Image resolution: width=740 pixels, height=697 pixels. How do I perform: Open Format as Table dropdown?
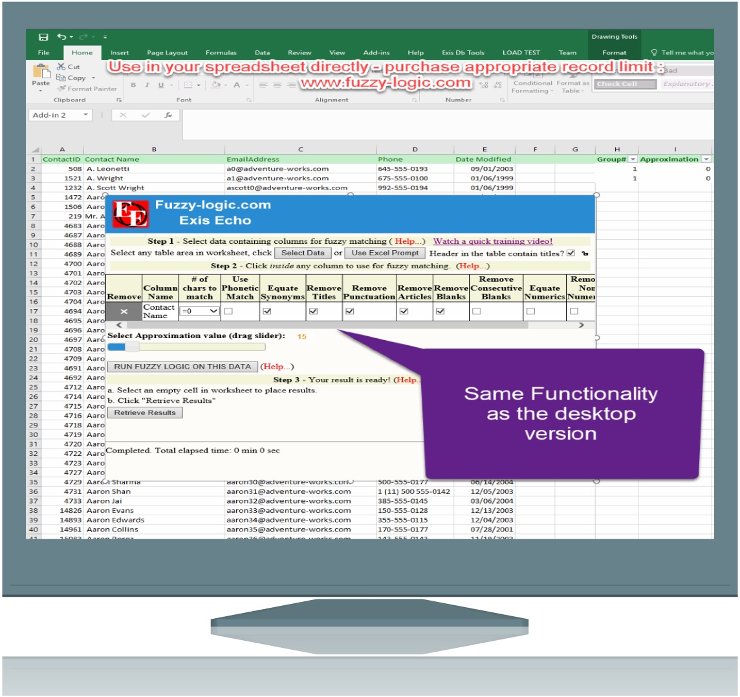point(572,86)
